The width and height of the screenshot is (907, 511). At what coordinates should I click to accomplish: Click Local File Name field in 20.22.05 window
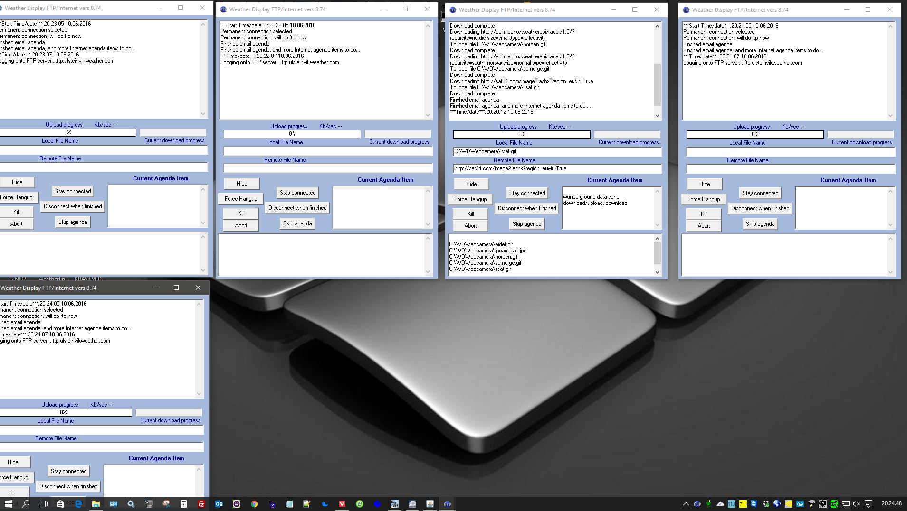(328, 151)
